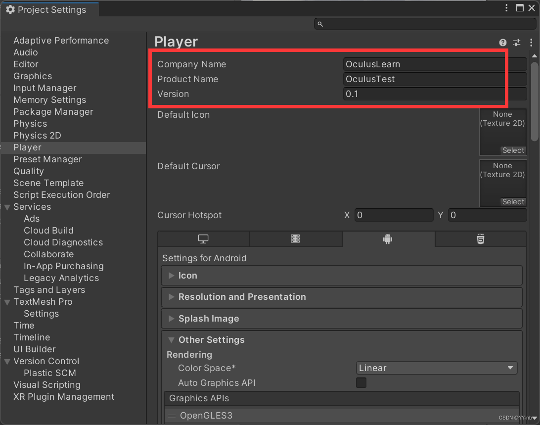
Task: Click the Version field
Action: click(435, 94)
